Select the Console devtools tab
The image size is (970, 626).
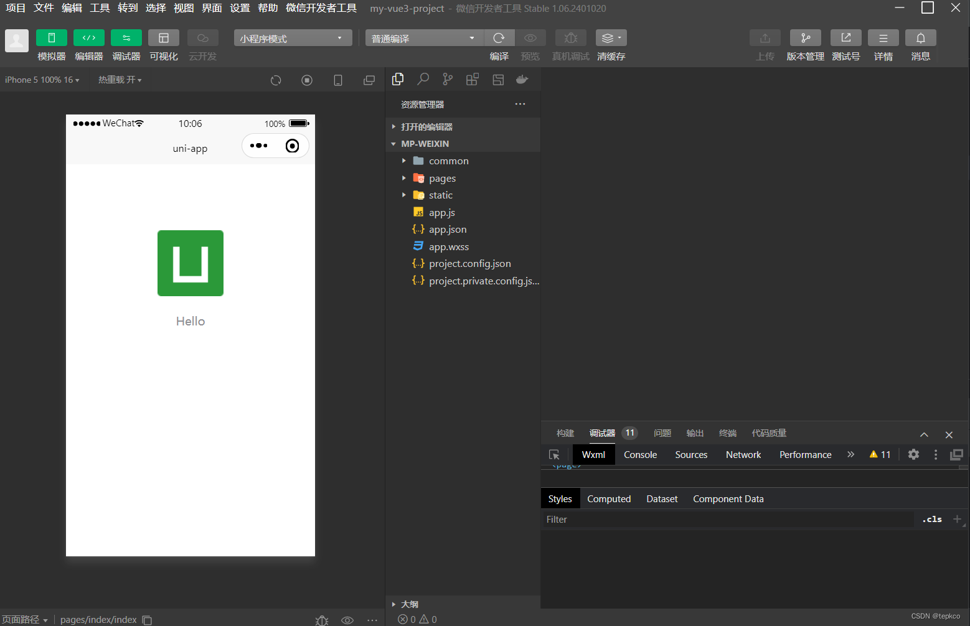pyautogui.click(x=640, y=455)
